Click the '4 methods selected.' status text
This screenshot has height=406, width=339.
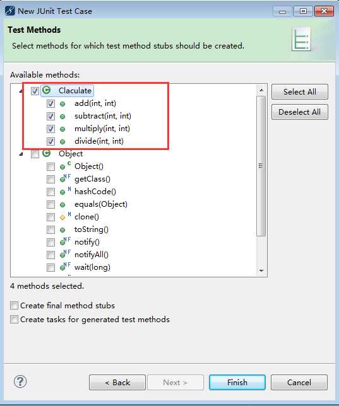(47, 286)
